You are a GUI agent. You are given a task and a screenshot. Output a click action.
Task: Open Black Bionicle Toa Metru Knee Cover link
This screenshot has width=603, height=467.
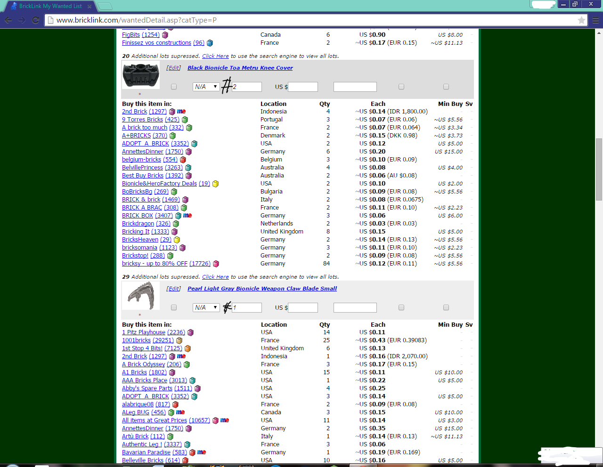(240, 68)
